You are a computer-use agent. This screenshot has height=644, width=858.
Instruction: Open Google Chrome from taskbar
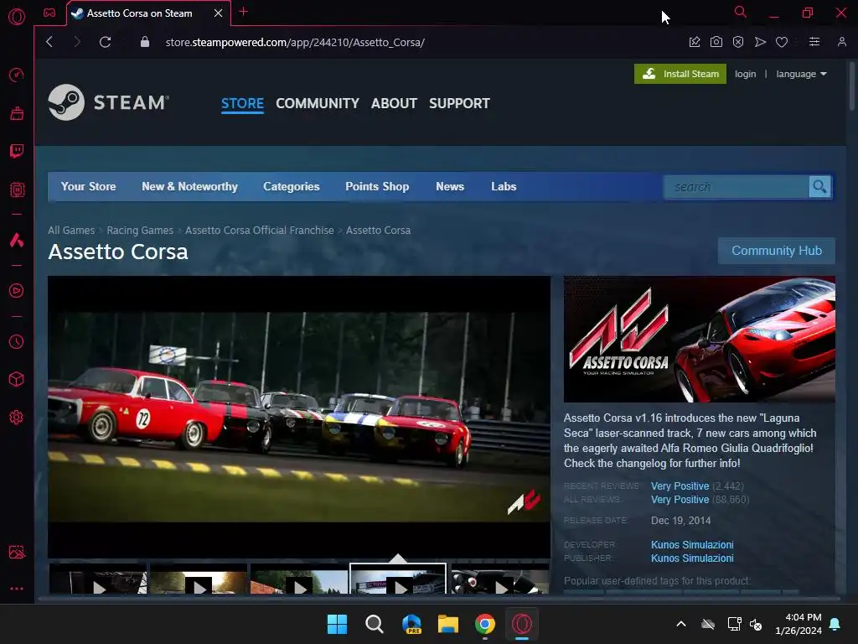(x=485, y=624)
